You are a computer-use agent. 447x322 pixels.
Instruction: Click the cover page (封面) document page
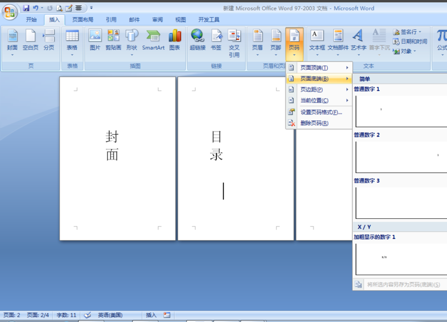point(117,159)
